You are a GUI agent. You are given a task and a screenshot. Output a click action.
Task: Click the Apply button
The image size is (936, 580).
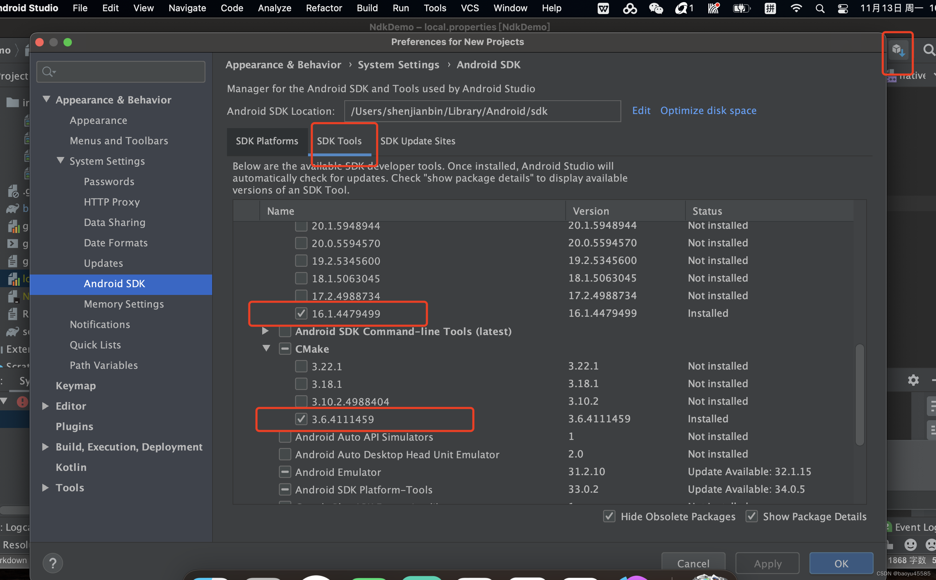click(767, 563)
